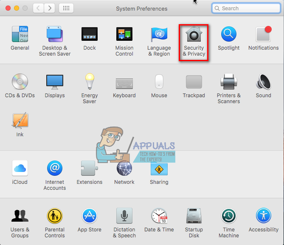
Task: Click the back navigation arrow button
Action: (38, 8)
